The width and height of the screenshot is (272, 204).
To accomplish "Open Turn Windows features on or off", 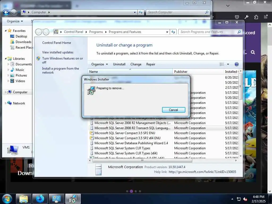I will point(63,60).
